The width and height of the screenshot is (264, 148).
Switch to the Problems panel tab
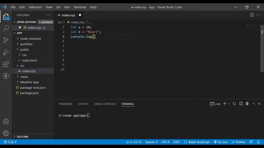tap(65, 104)
